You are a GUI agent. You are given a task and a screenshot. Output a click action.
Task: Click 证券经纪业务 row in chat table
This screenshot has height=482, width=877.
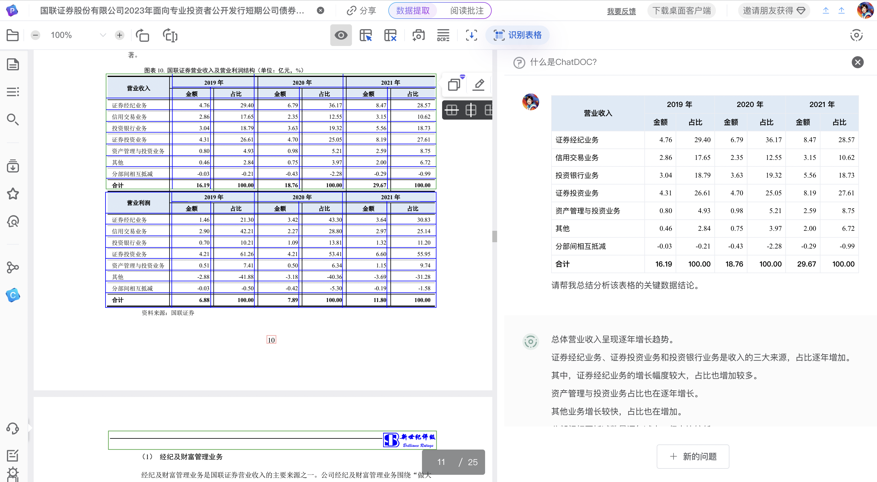705,140
